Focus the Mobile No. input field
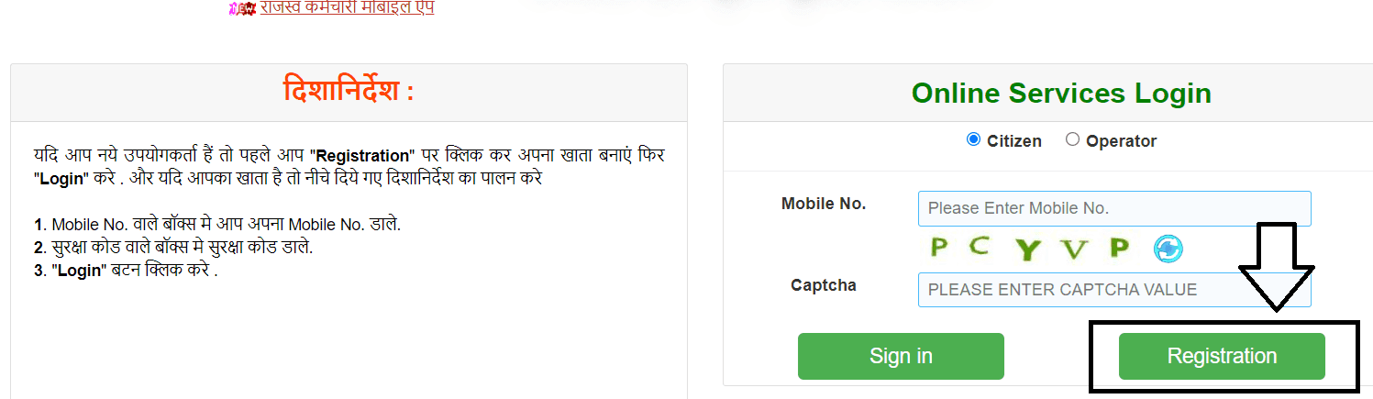Screen dimensions: 1373x399 [1113, 208]
